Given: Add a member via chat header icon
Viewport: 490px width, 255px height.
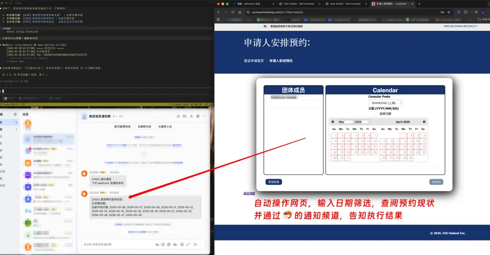Looking at the screenshot, I should (191, 116).
